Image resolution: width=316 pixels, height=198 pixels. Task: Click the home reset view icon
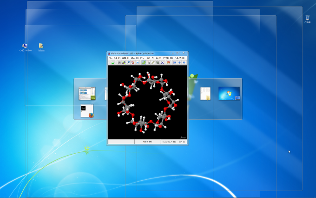(x=169, y=62)
